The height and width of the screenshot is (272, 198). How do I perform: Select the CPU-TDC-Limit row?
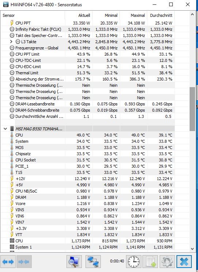[x=88, y=60]
